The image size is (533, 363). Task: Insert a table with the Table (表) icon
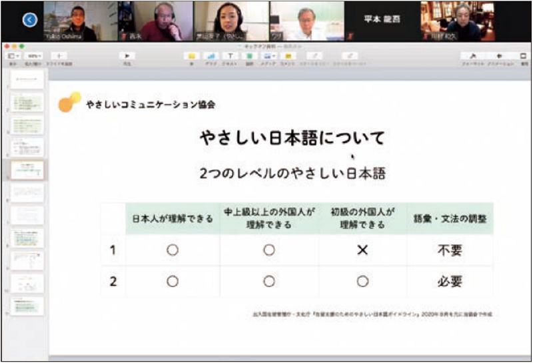pyautogui.click(x=191, y=56)
